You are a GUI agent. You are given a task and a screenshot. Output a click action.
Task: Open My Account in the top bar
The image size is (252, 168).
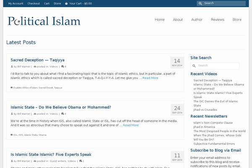pyautogui.click(x=16, y=3)
